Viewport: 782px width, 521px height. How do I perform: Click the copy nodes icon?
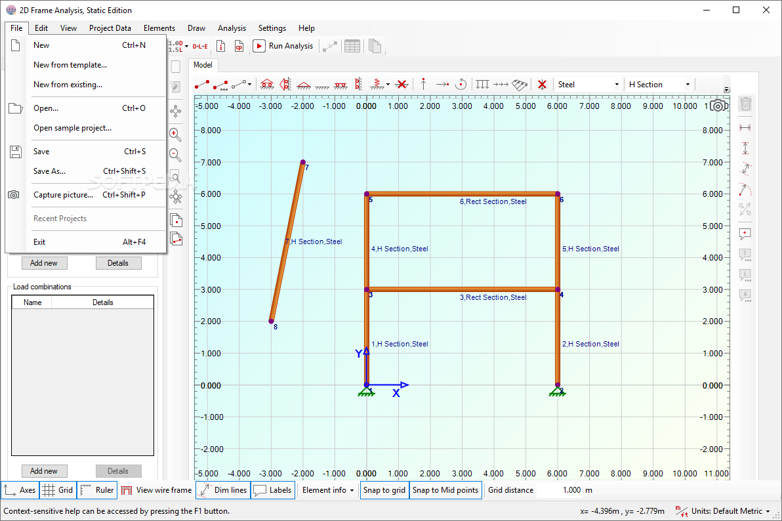(x=176, y=220)
